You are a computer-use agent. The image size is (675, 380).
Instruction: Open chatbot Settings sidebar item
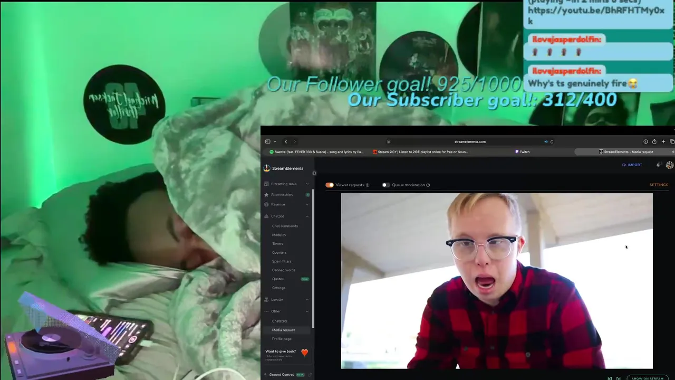tap(278, 288)
